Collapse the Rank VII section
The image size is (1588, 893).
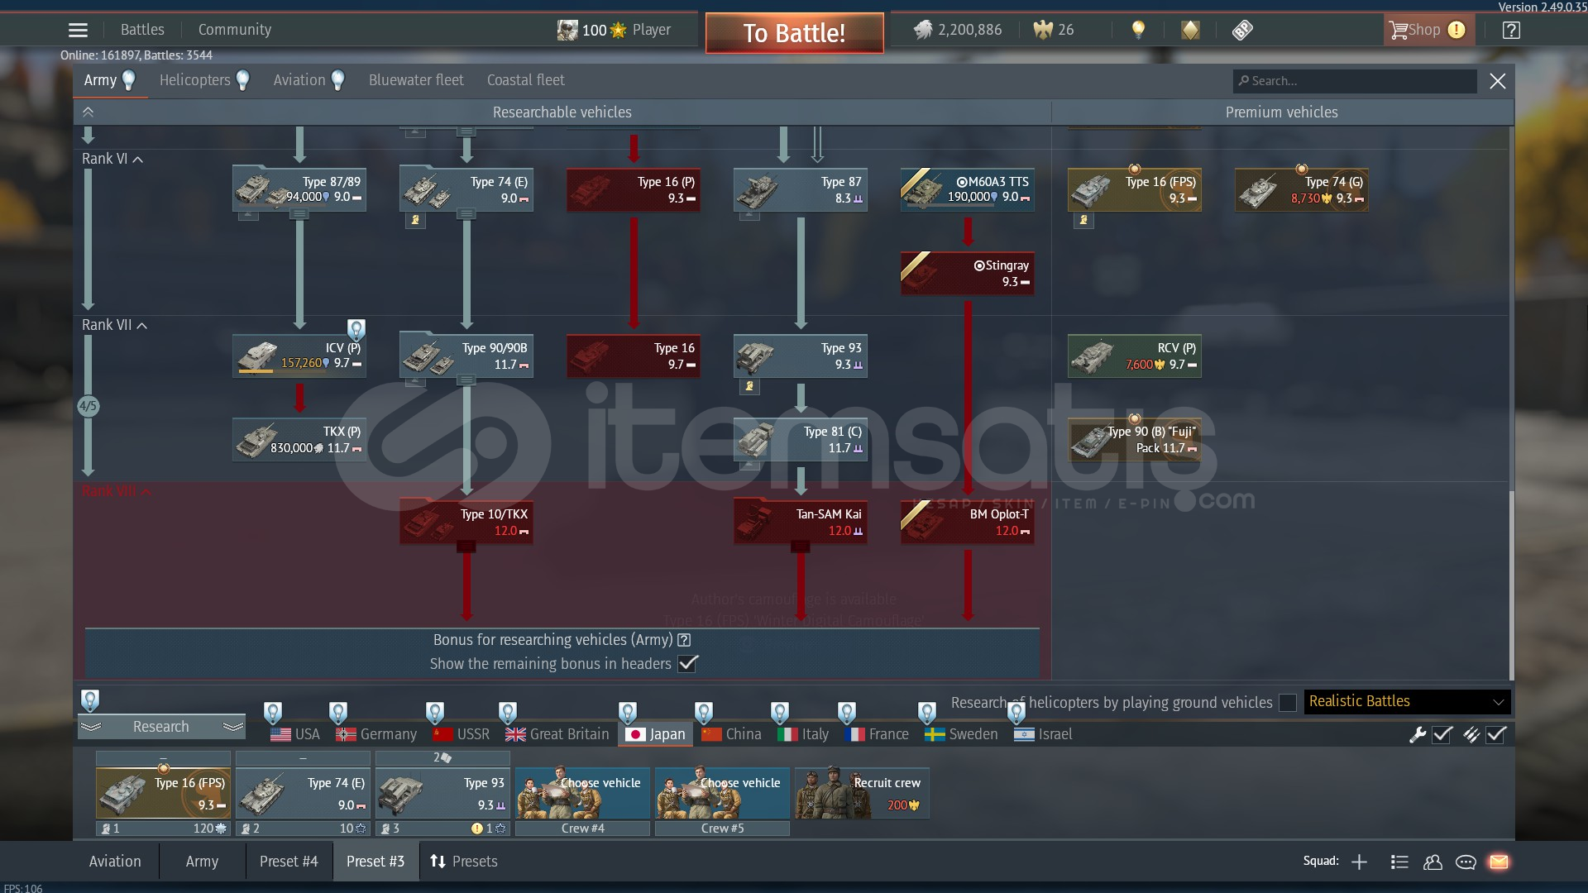141,326
